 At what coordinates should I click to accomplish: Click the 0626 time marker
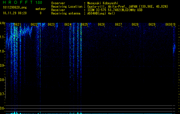point(101,25)
